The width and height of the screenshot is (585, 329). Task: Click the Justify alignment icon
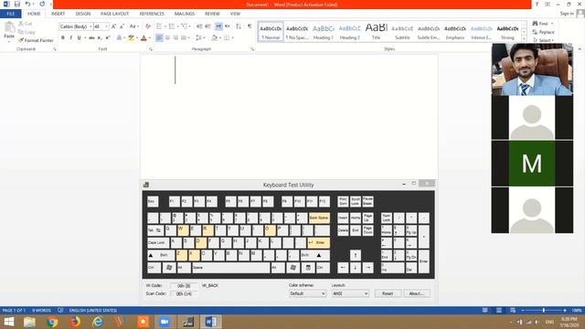point(184,37)
